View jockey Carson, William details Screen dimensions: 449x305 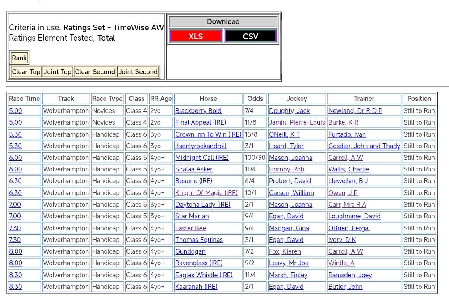coord(291,193)
